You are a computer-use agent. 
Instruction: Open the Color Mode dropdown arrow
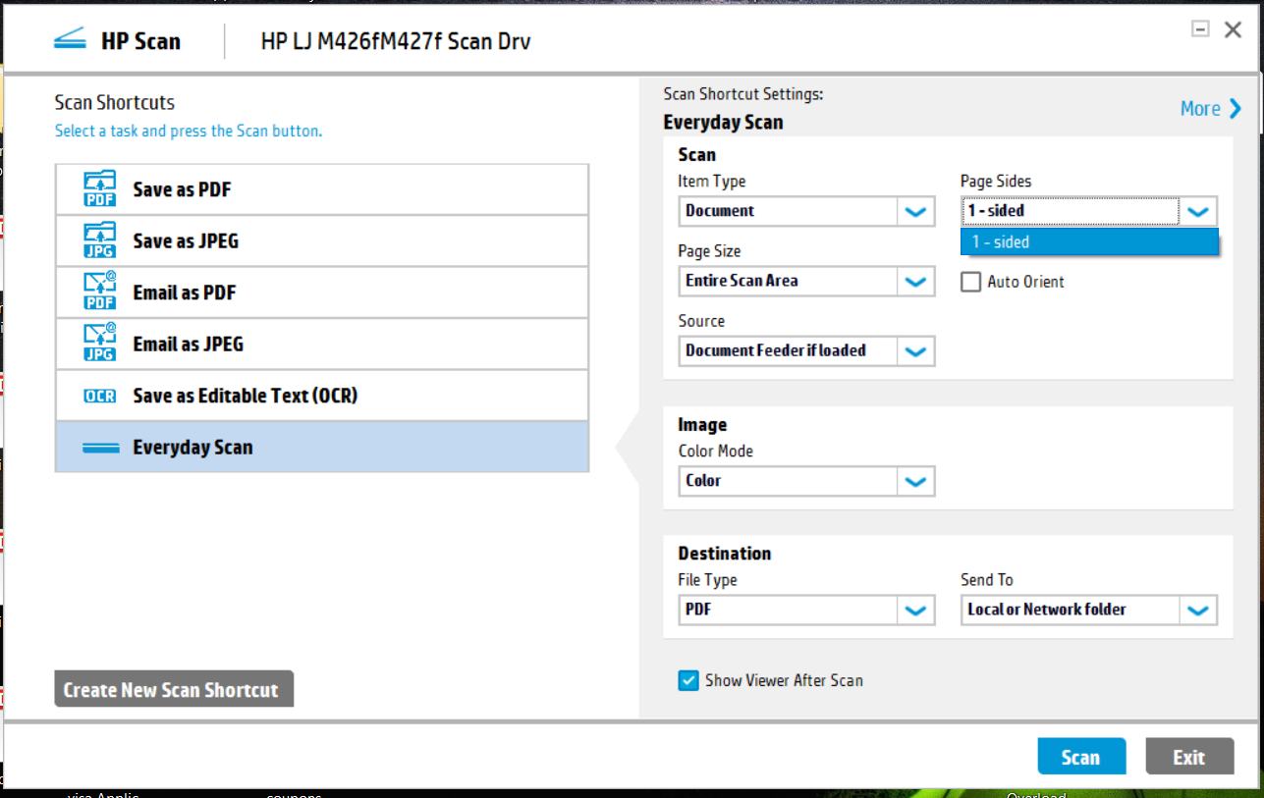point(915,481)
